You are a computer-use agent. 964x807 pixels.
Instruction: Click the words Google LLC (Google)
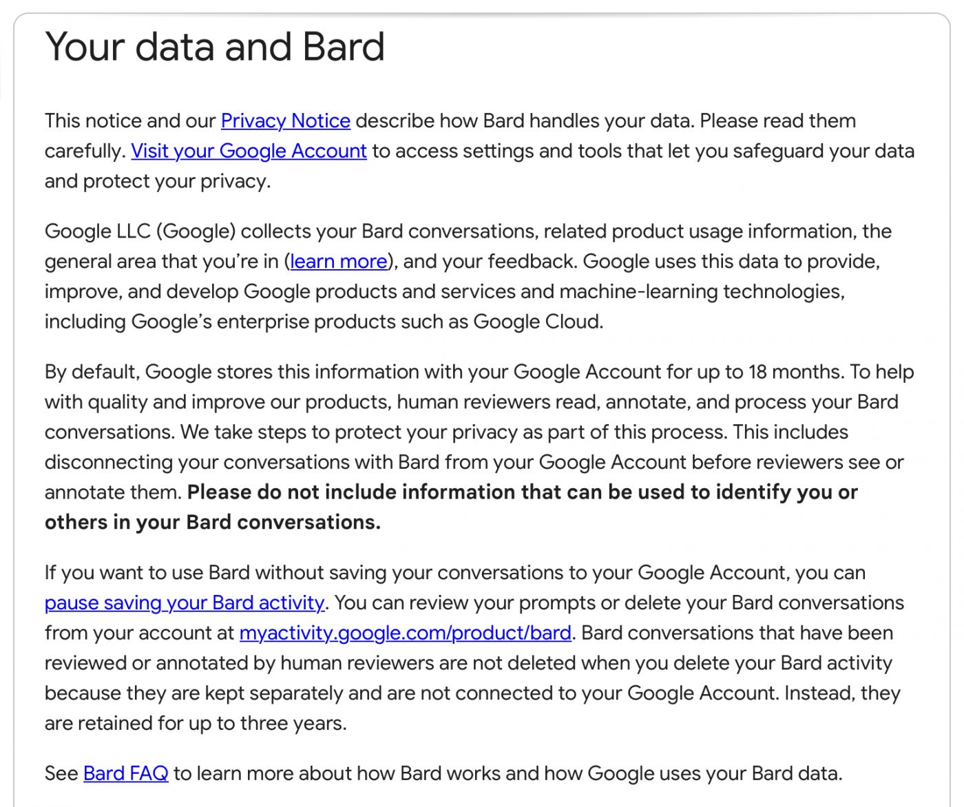click(x=140, y=231)
